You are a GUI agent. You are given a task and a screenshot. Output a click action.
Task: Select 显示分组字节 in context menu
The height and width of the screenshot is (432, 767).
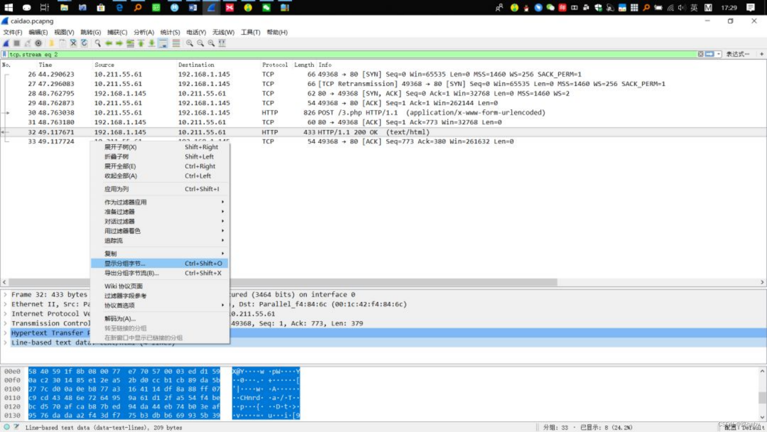(160, 263)
